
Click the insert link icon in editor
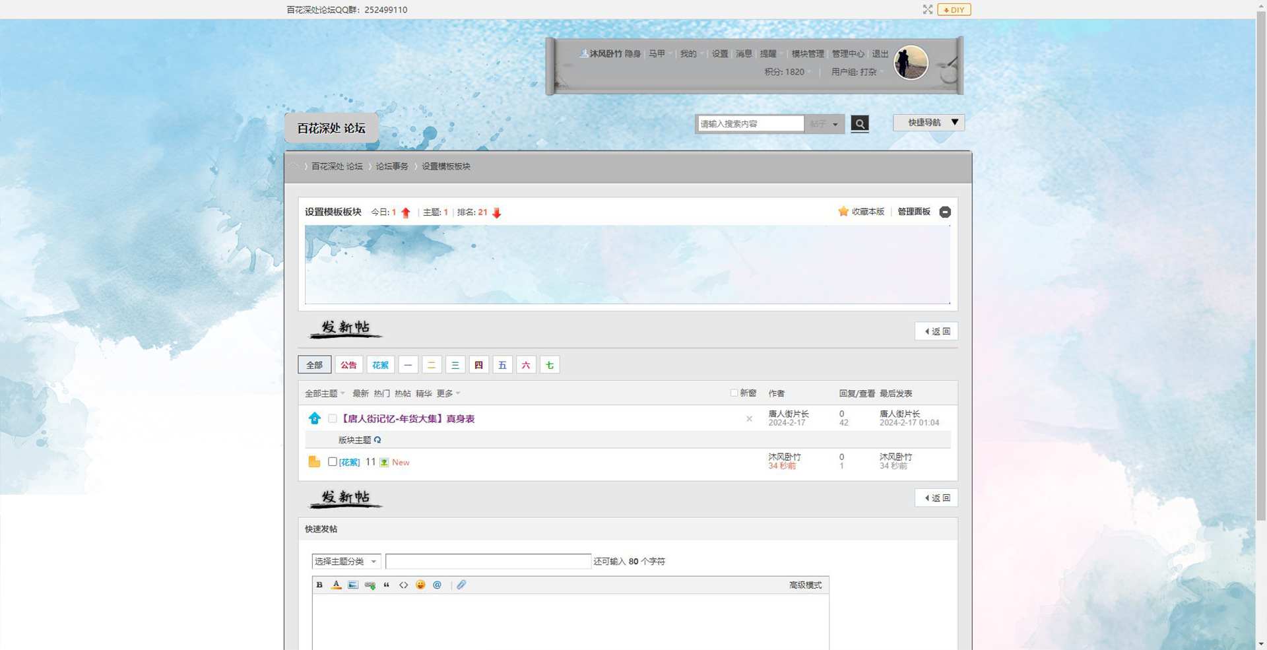[370, 585]
